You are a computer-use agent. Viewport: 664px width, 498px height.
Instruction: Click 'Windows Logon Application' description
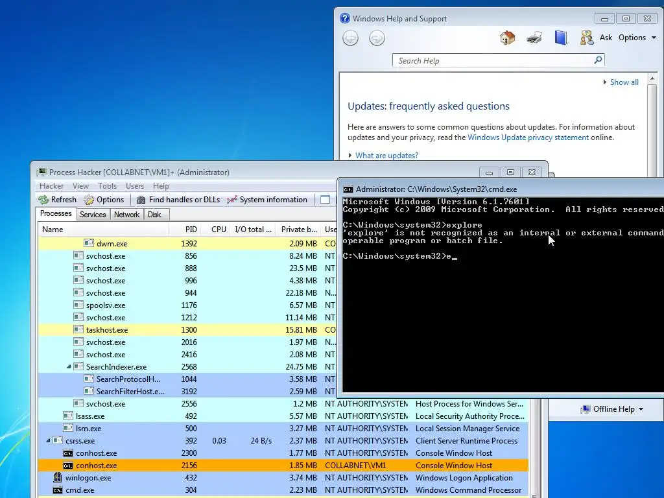[464, 478]
